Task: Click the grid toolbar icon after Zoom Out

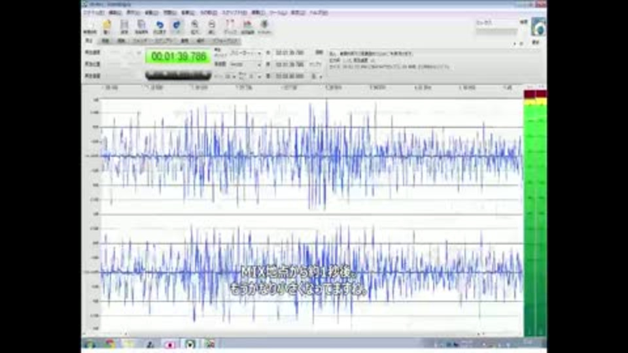Action: coord(230,26)
